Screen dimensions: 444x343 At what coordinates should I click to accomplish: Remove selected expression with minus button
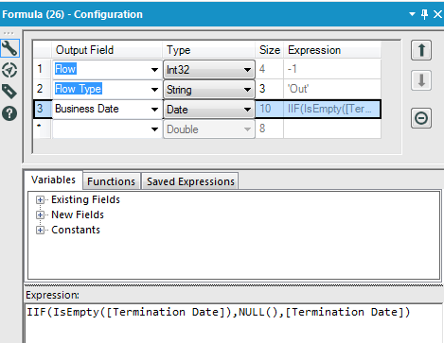(421, 118)
